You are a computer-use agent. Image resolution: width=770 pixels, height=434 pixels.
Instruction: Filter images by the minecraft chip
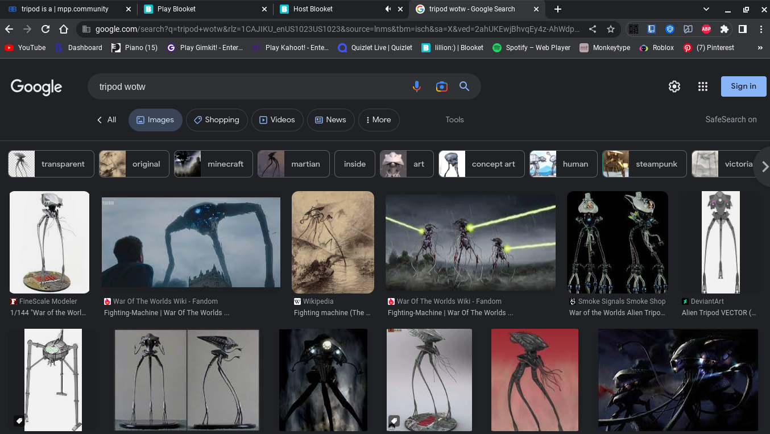pyautogui.click(x=213, y=164)
